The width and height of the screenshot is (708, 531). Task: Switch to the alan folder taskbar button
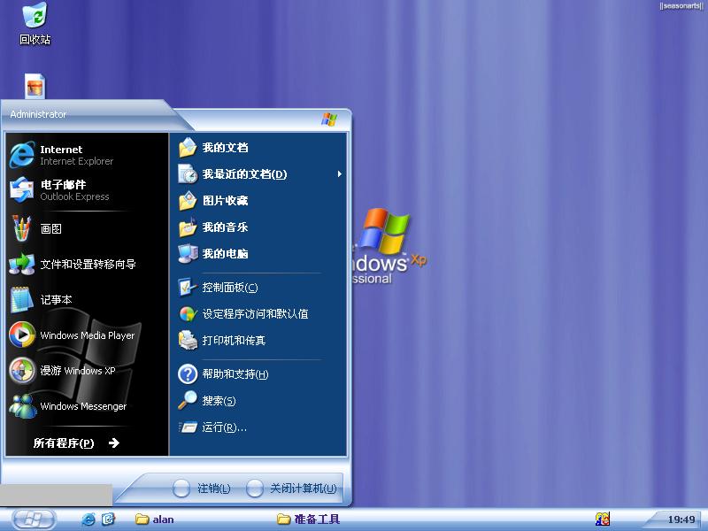tap(155, 519)
